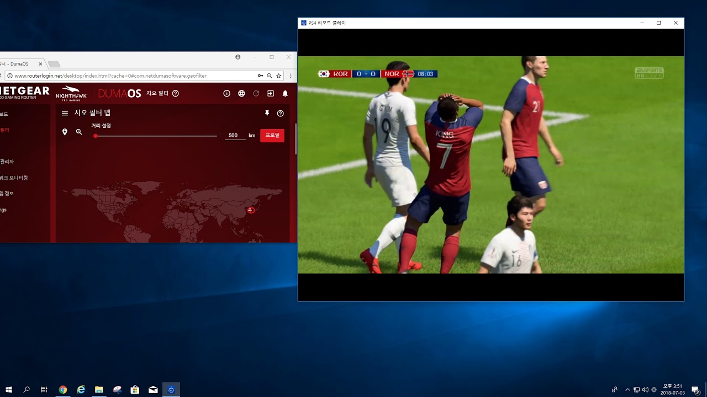Viewport: 707px width, 397px height.
Task: Select 지오 필터 in the DumaOS sidebar
Action: 5,130
